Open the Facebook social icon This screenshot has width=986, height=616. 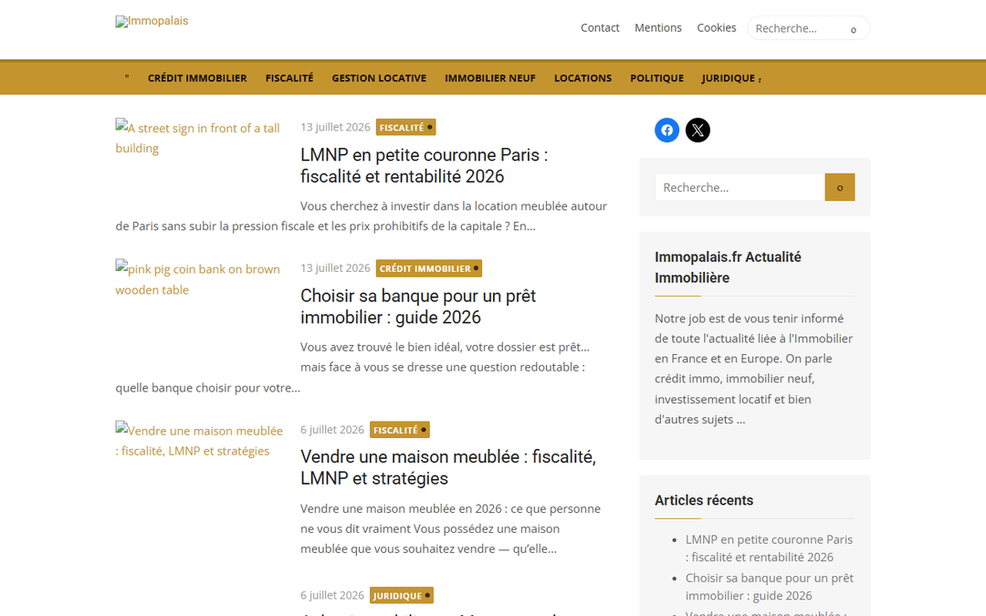click(x=666, y=131)
